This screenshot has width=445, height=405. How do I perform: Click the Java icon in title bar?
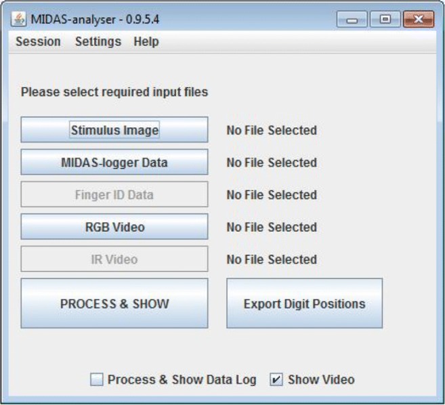pyautogui.click(x=19, y=19)
